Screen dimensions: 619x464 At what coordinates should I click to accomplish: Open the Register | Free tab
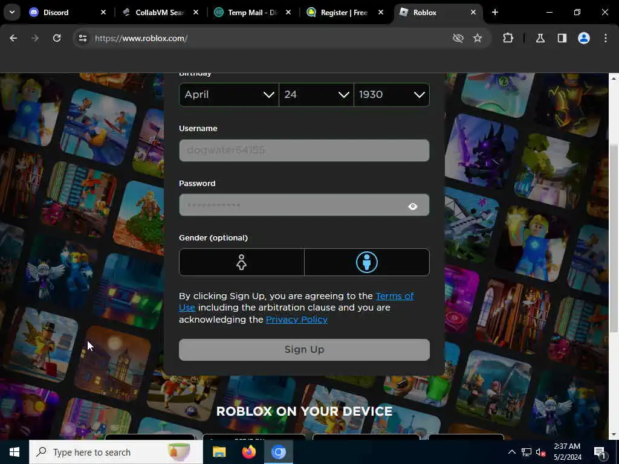tap(344, 12)
